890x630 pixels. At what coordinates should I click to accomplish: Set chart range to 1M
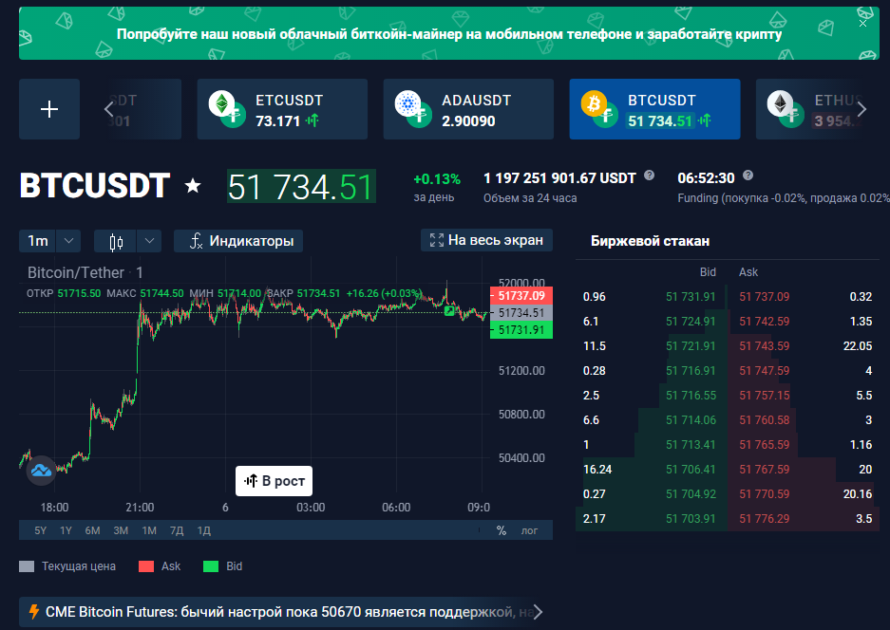(x=149, y=530)
